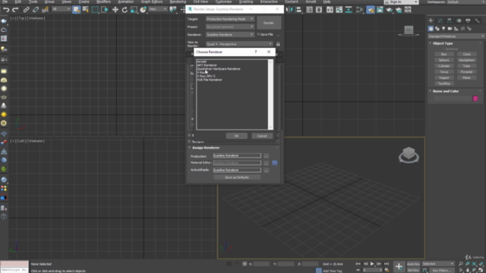Enable the Save File checkbox
The image size is (486, 273).
(x=258, y=34)
